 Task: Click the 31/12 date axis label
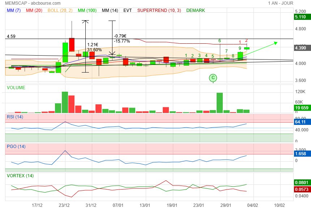tap(91, 205)
